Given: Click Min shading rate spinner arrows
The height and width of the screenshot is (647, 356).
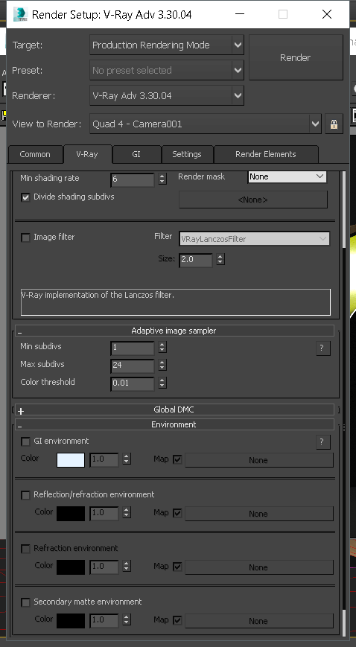Looking at the screenshot, I should point(162,179).
